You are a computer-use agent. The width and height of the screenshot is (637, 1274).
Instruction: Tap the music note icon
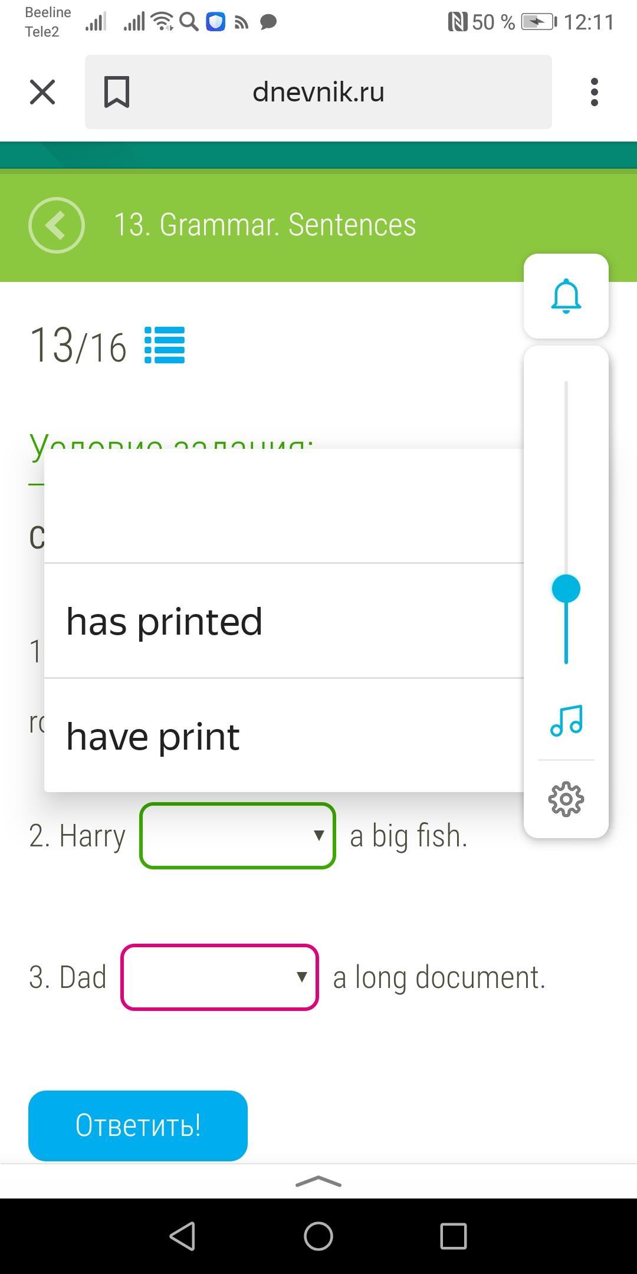(566, 721)
